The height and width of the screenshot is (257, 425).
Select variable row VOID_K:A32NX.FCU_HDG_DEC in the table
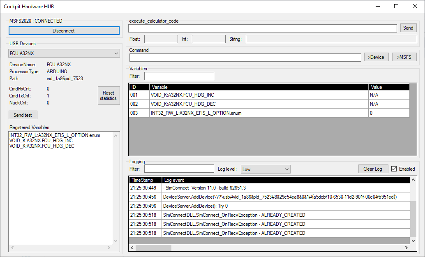pyautogui.click(x=269, y=104)
